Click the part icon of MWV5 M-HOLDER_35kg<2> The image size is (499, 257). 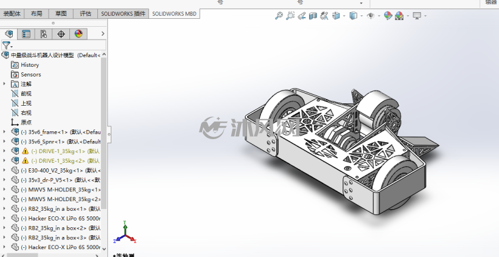tap(15, 199)
